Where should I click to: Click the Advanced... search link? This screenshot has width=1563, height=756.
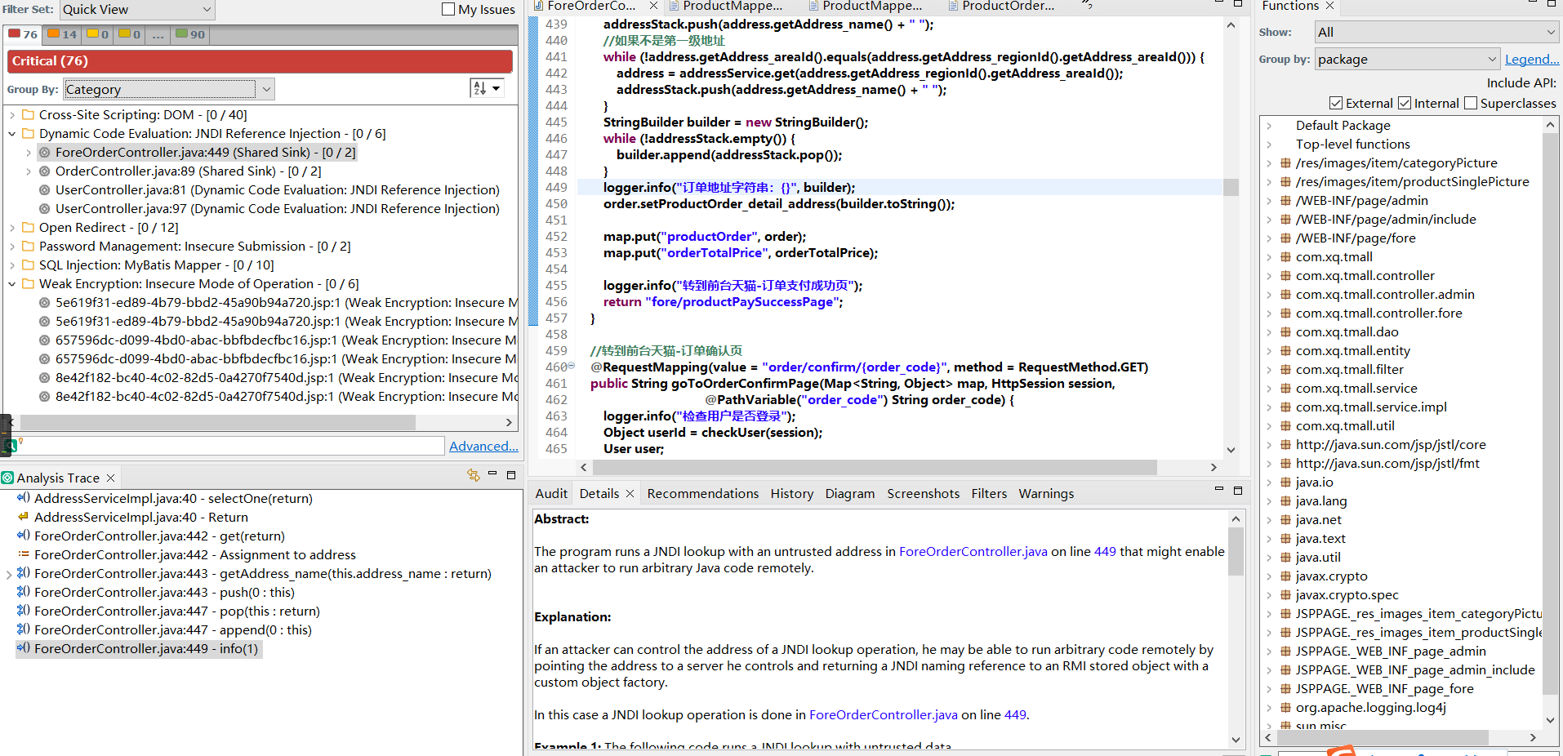483,446
